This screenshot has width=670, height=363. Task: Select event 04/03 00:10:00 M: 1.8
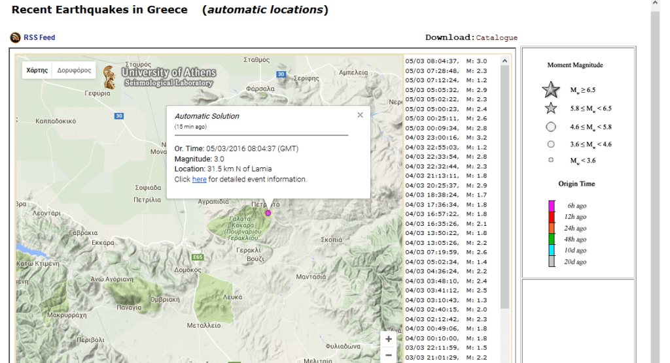pyautogui.click(x=446, y=338)
